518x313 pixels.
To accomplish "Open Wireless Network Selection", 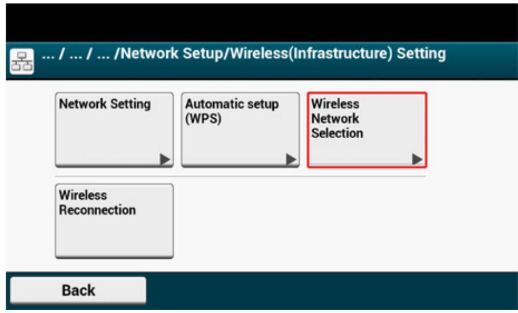I will [367, 129].
